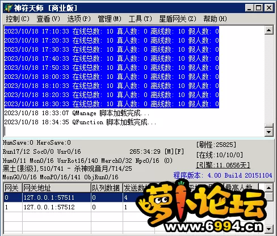Click the 17:10:33 log line
Screen dimensions: 277x236
click(x=112, y=31)
